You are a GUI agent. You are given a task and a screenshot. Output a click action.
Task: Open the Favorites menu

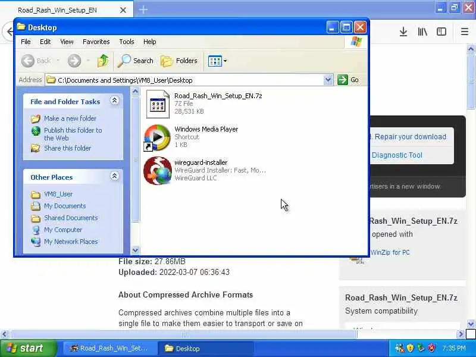(x=96, y=42)
